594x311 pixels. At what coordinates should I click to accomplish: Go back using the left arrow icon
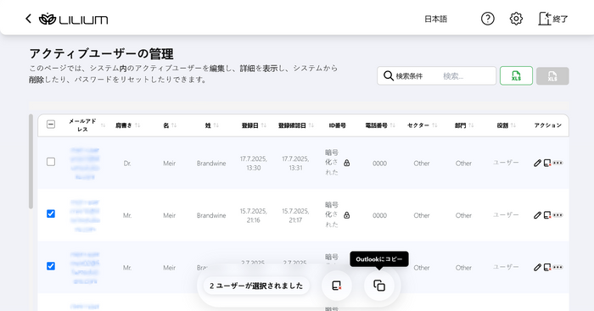click(28, 19)
